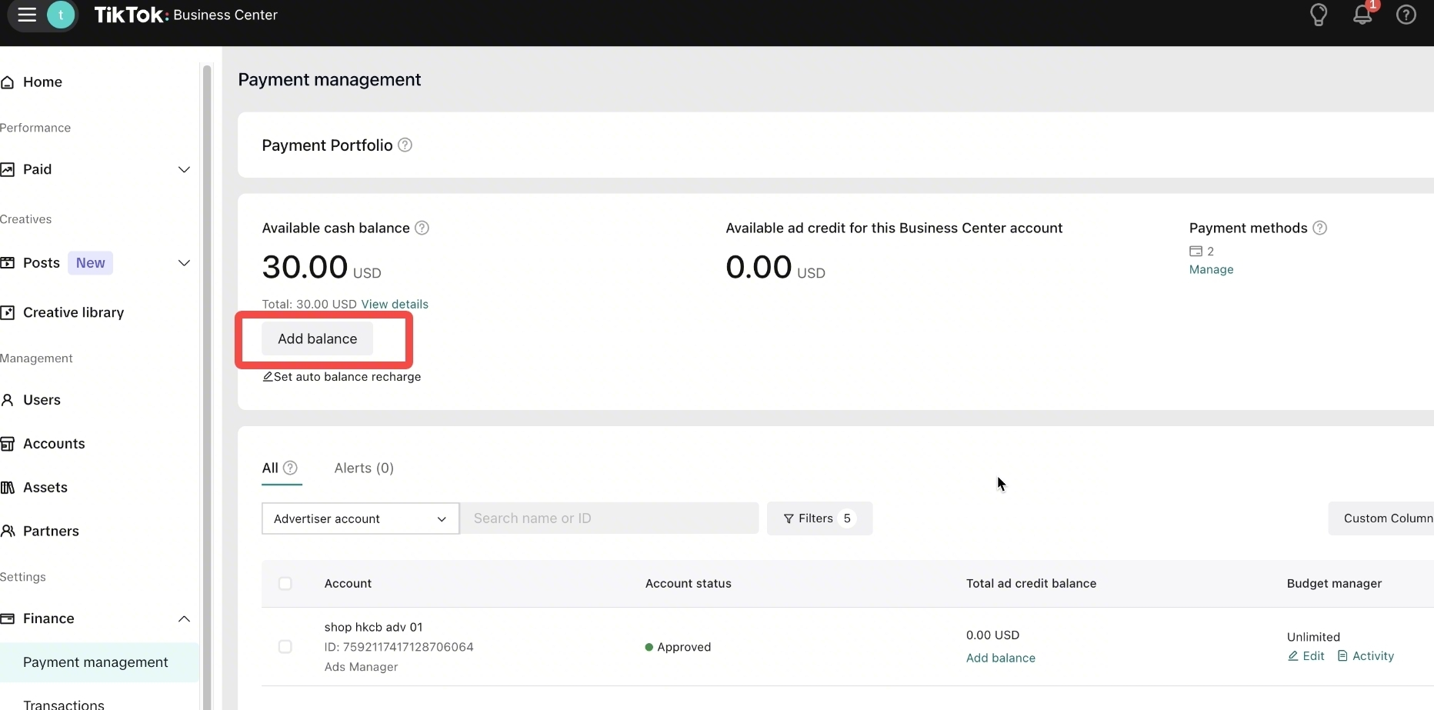Click the teal account avatar
Image resolution: width=1434 pixels, height=710 pixels.
(x=61, y=15)
